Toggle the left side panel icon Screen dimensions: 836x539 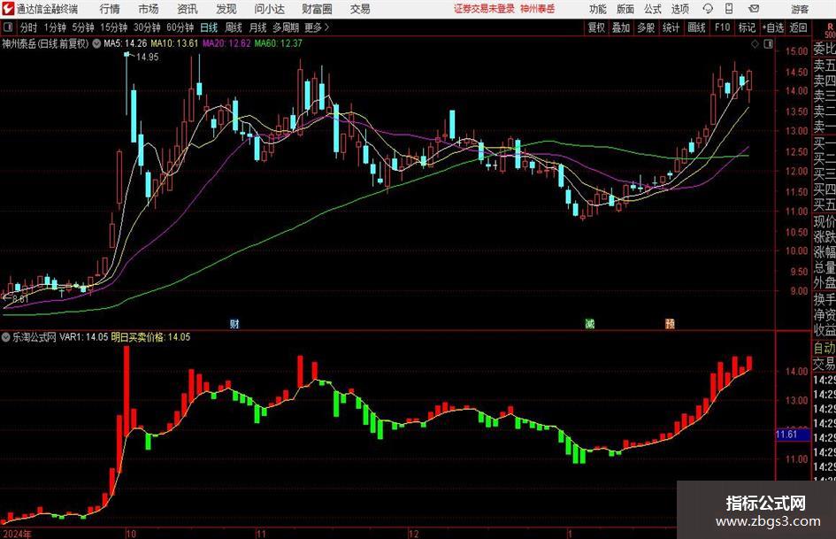click(x=7, y=27)
